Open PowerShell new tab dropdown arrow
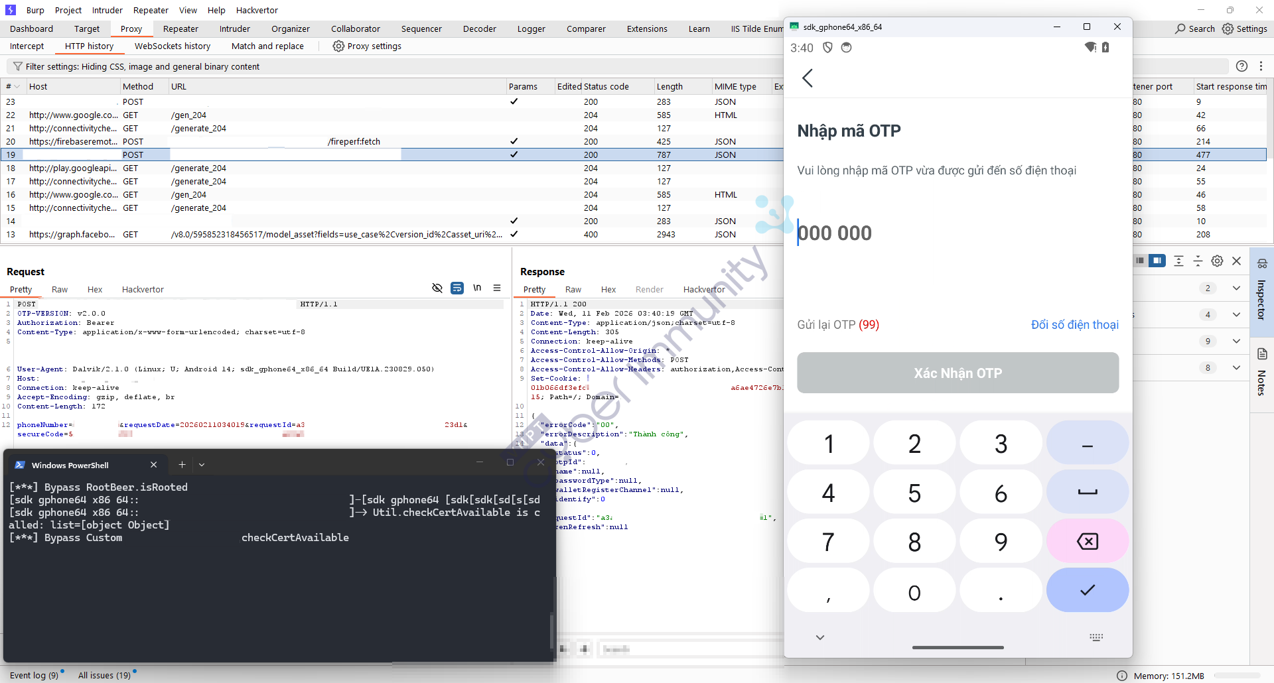The image size is (1274, 683). tap(202, 465)
